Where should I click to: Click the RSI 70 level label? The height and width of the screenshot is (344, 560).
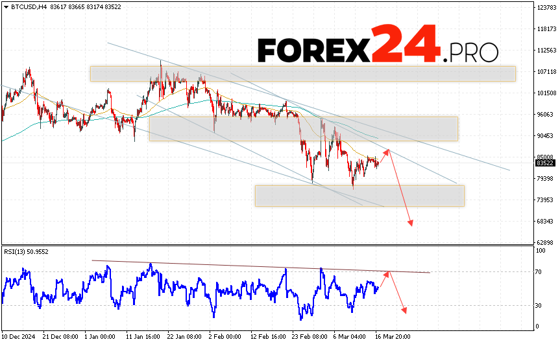point(540,273)
